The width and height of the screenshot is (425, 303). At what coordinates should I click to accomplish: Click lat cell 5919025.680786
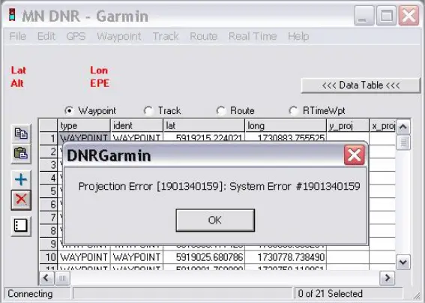tap(204, 257)
